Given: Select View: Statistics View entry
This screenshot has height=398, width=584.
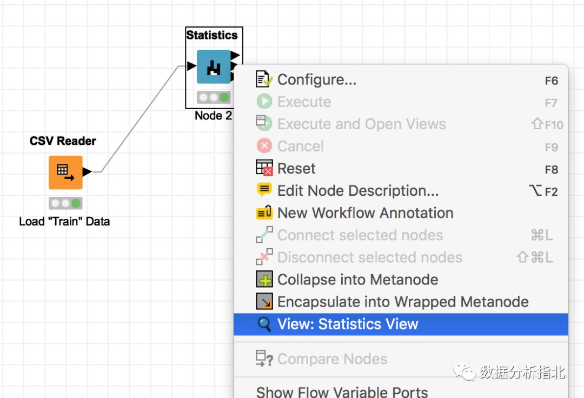Looking at the screenshot, I should pyautogui.click(x=348, y=324).
